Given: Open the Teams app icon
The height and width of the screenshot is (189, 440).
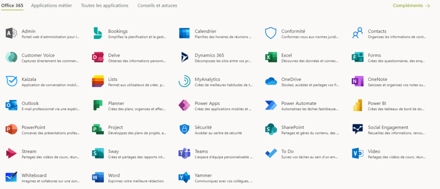Looking at the screenshot, I should point(184,153).
